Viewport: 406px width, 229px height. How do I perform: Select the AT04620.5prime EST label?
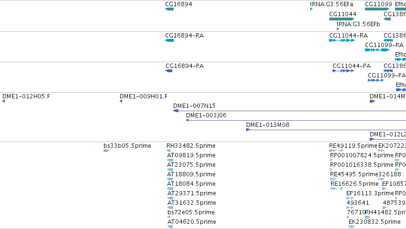[192, 222]
